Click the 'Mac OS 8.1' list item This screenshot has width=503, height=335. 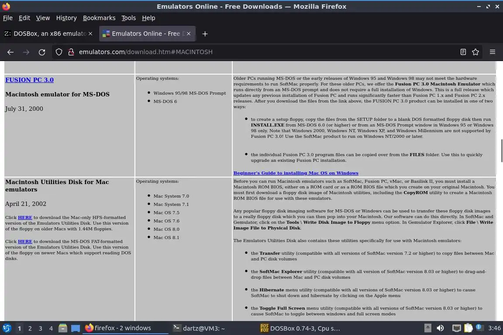(x=166, y=238)
